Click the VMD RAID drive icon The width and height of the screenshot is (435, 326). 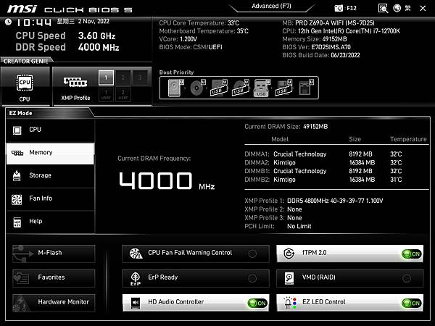tap(289, 278)
